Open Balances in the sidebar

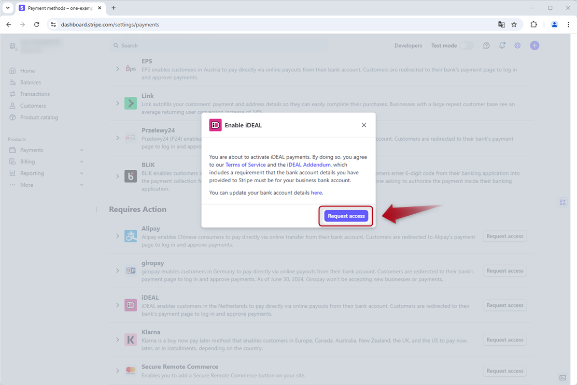click(x=31, y=83)
